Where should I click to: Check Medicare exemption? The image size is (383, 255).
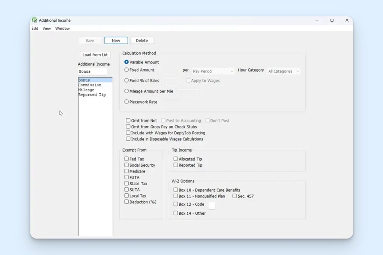[x=126, y=171]
